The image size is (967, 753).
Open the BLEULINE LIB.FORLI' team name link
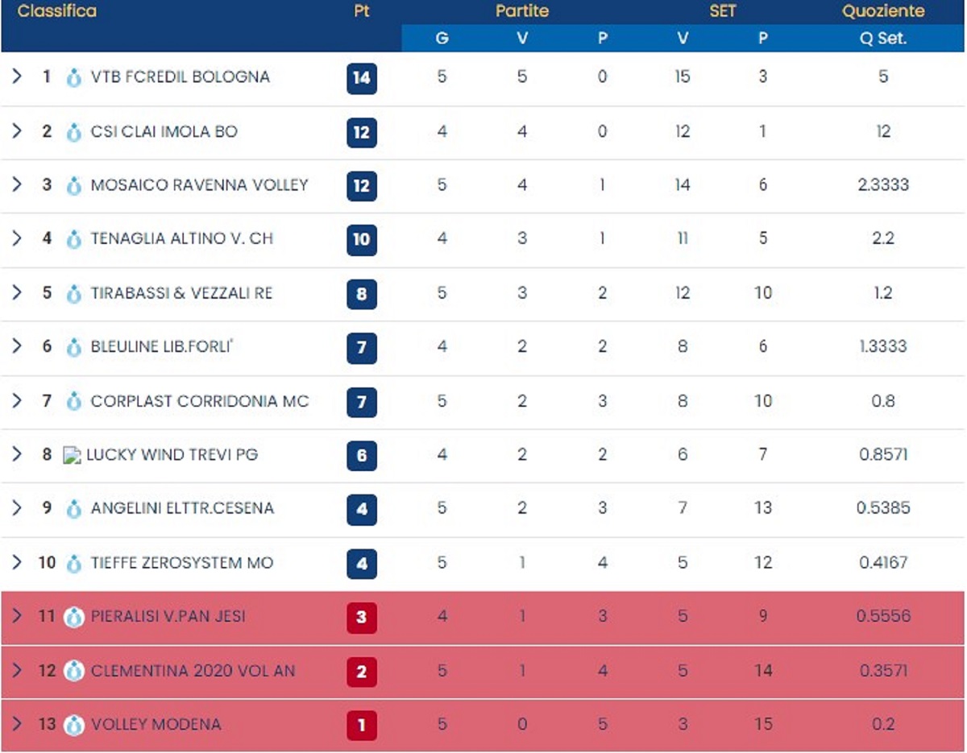(162, 347)
